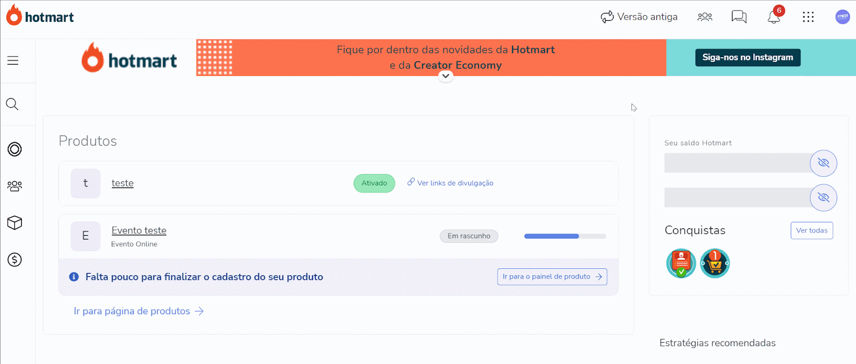The height and width of the screenshot is (364, 856).
Task: Open notifications bell with 6 badge
Action: (774, 16)
